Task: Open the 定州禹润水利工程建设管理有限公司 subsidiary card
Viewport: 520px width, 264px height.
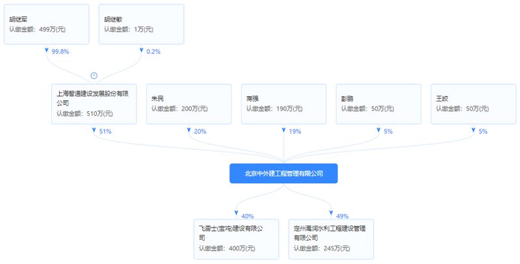Action: (x=331, y=239)
